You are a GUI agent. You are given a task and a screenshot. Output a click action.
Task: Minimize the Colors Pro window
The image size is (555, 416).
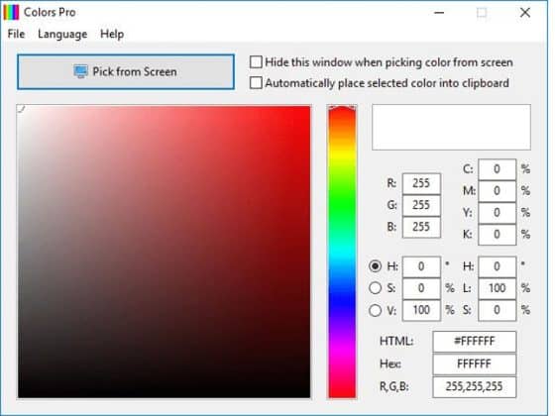pos(439,12)
